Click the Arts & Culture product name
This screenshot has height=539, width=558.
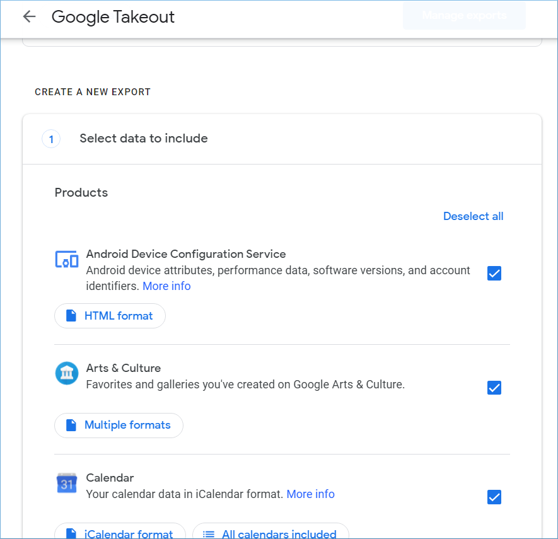point(124,368)
